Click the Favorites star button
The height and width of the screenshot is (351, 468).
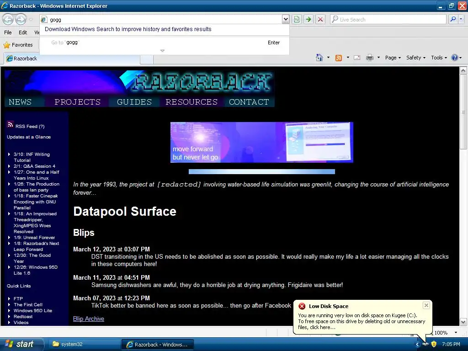[x=18, y=45]
